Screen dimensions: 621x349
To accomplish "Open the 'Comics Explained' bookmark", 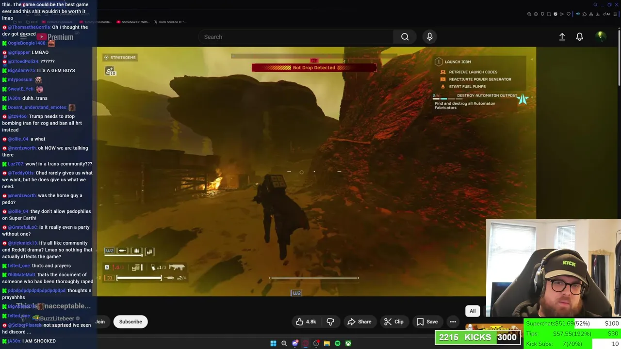I will [58, 22].
